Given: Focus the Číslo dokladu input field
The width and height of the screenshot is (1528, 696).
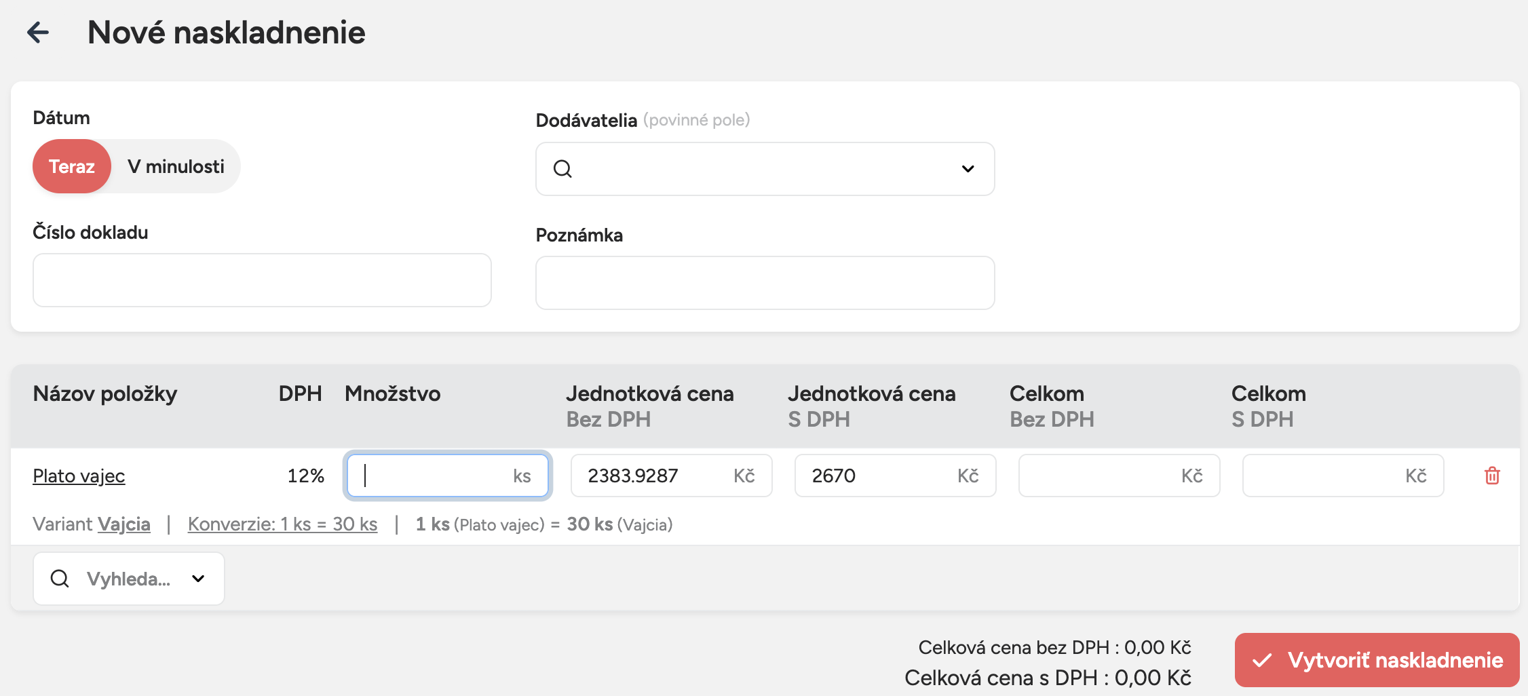Looking at the screenshot, I should tap(262, 280).
